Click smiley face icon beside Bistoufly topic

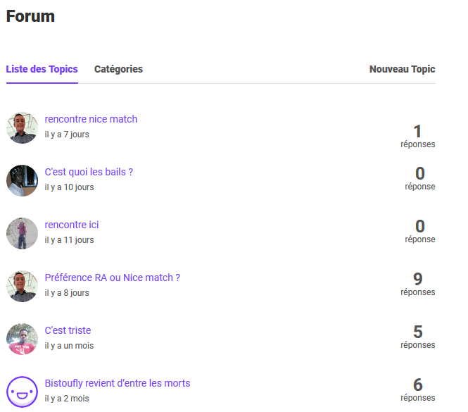[22, 392]
